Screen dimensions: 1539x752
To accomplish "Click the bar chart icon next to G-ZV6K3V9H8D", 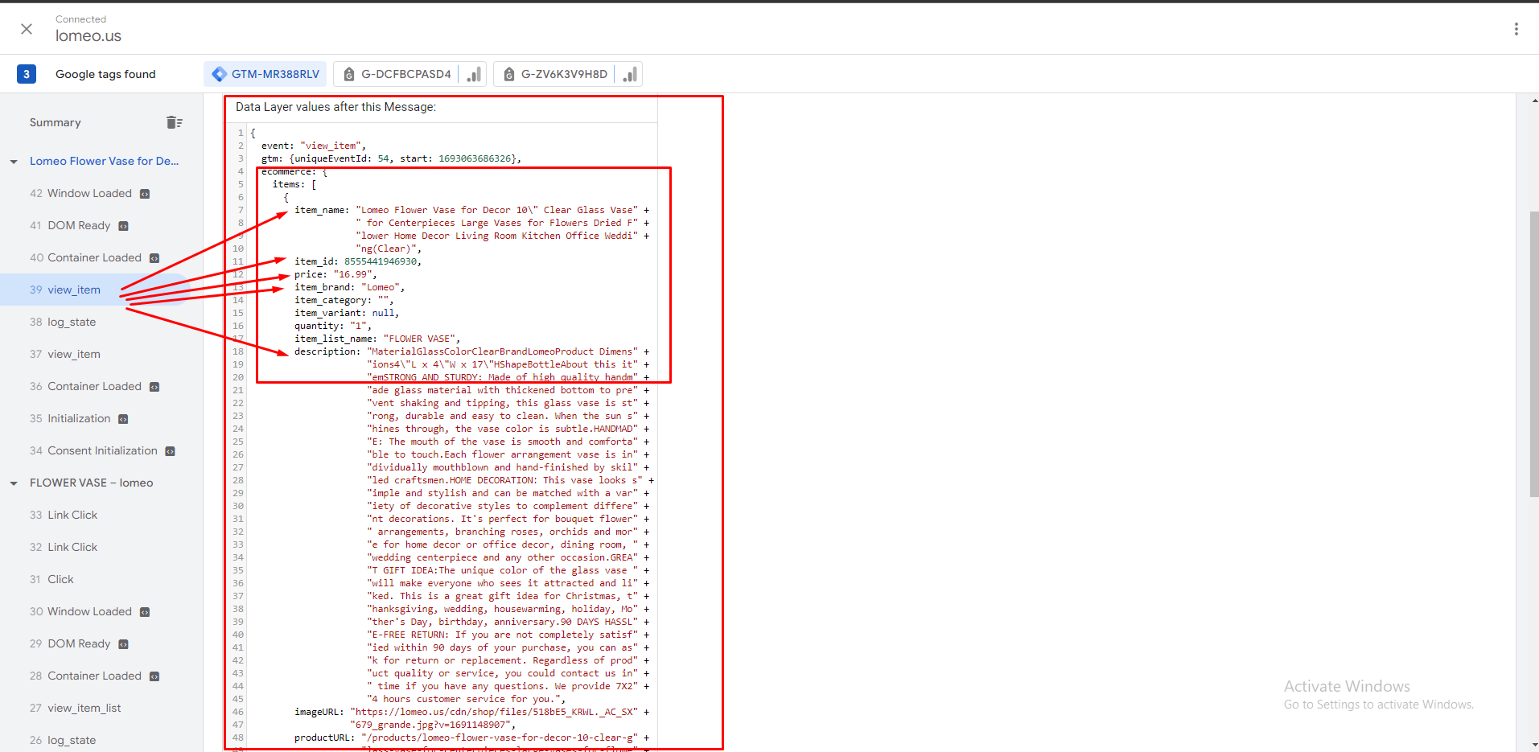I will (630, 74).
